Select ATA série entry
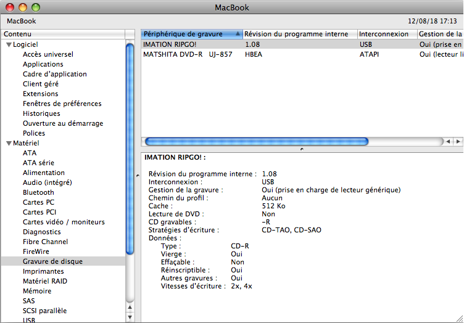 click(x=38, y=163)
